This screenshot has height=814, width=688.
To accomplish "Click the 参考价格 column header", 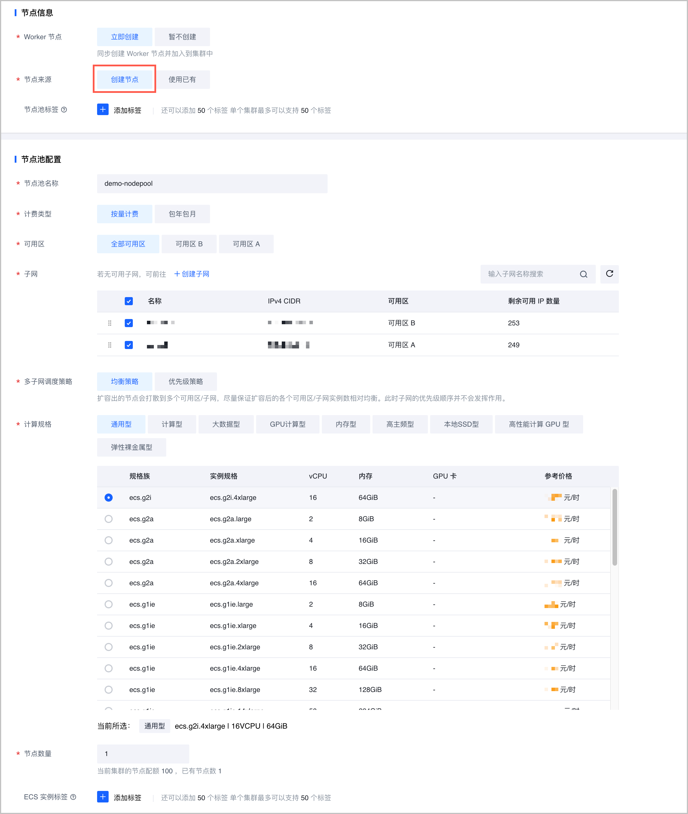I will click(x=558, y=476).
